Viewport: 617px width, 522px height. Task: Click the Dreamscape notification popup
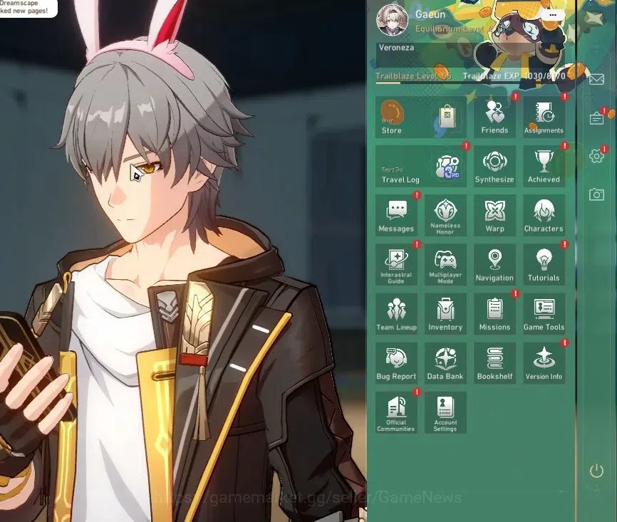tap(27, 8)
